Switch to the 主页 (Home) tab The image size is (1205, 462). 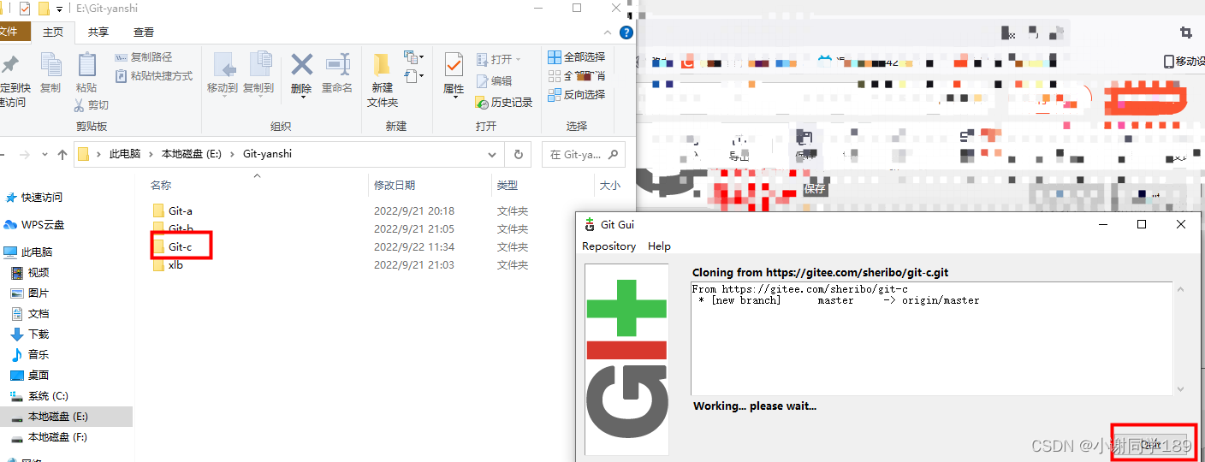53,32
